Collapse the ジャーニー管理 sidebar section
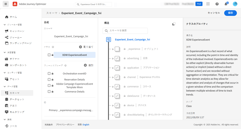 pos(5,25)
